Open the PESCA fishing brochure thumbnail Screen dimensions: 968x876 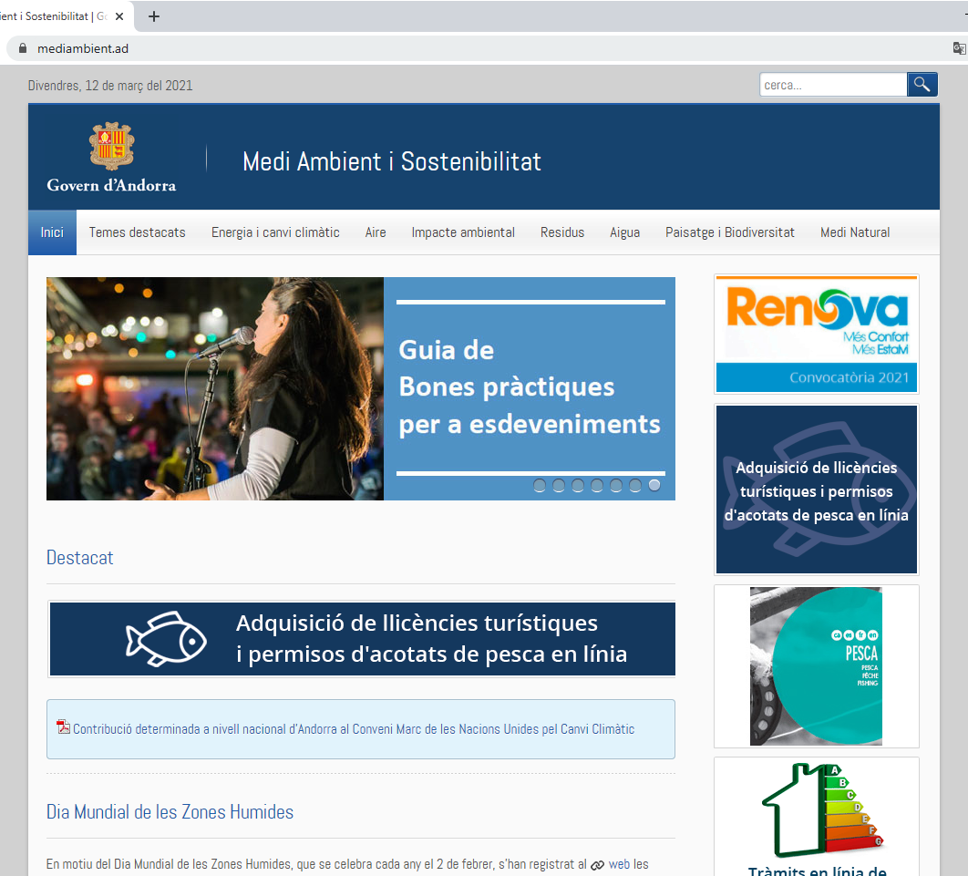[816, 665]
